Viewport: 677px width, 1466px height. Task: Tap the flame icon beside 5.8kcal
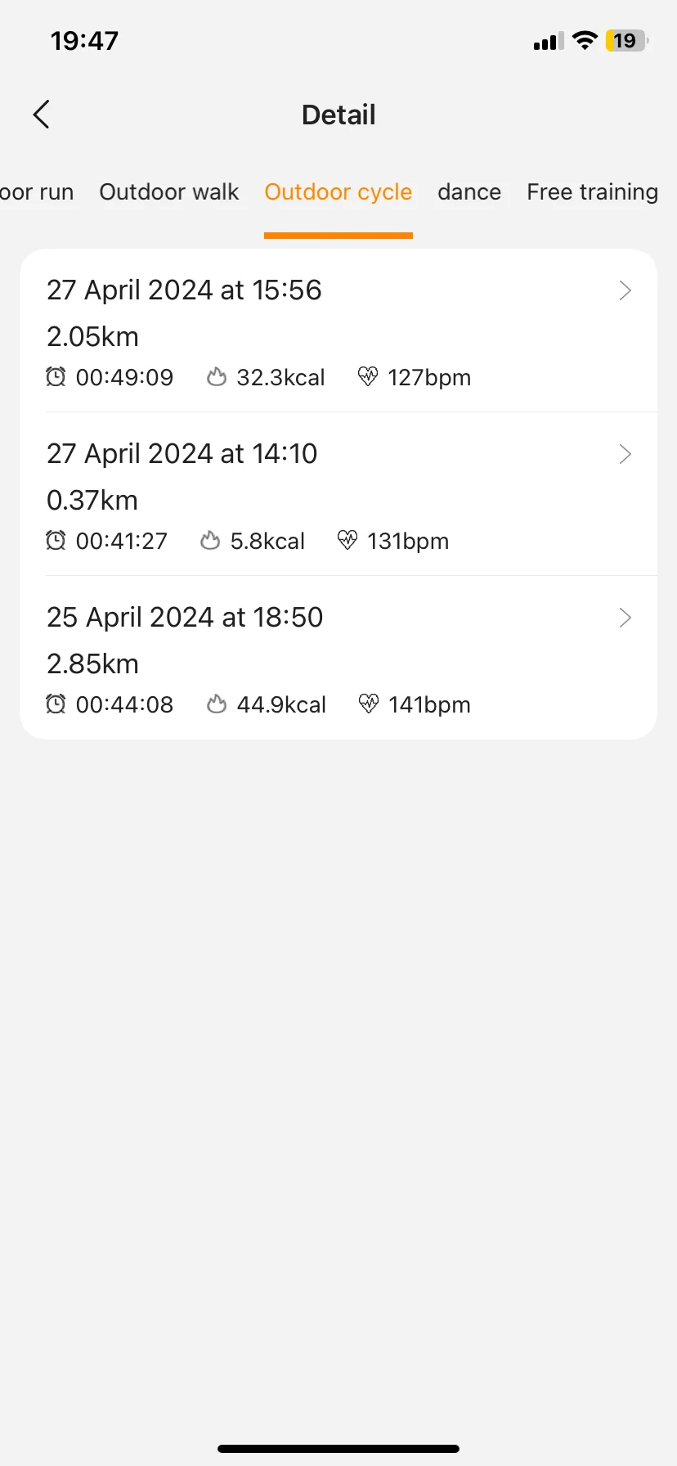click(210, 541)
